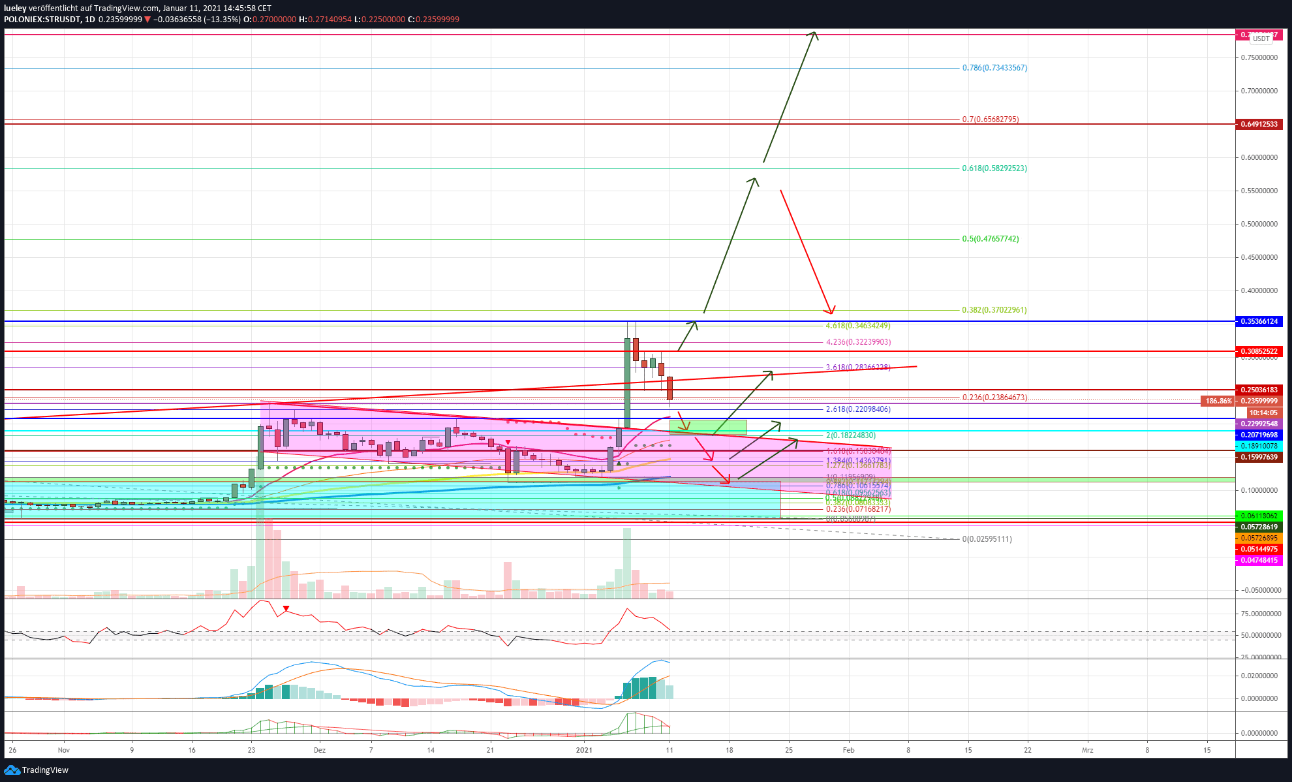Click the Fibonacci label 0.236(0.23864673)
1292x782 pixels.
coord(994,398)
